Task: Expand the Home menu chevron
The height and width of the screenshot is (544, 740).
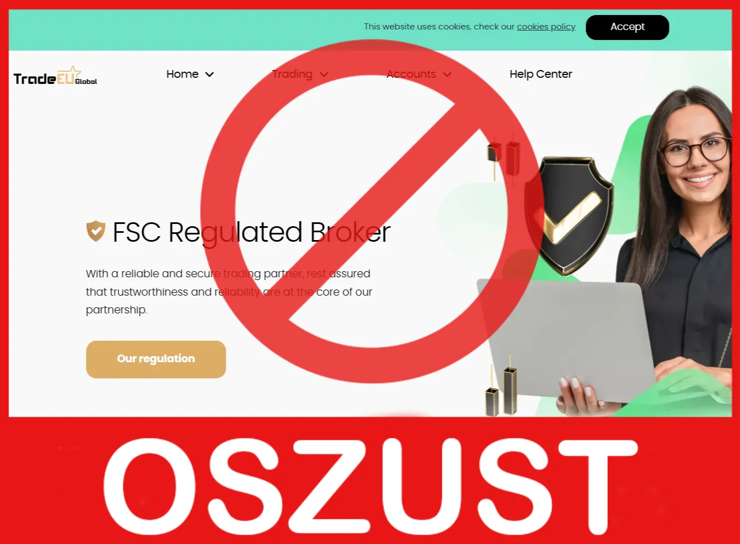Action: click(x=209, y=74)
